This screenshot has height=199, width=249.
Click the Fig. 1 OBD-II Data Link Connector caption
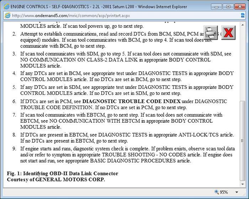click(63, 173)
